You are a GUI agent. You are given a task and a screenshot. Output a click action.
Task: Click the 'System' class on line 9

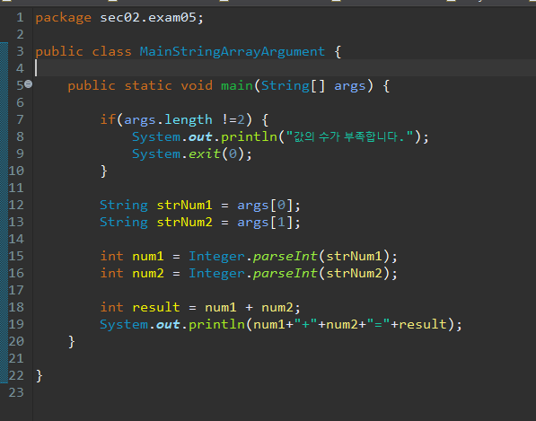pos(156,154)
